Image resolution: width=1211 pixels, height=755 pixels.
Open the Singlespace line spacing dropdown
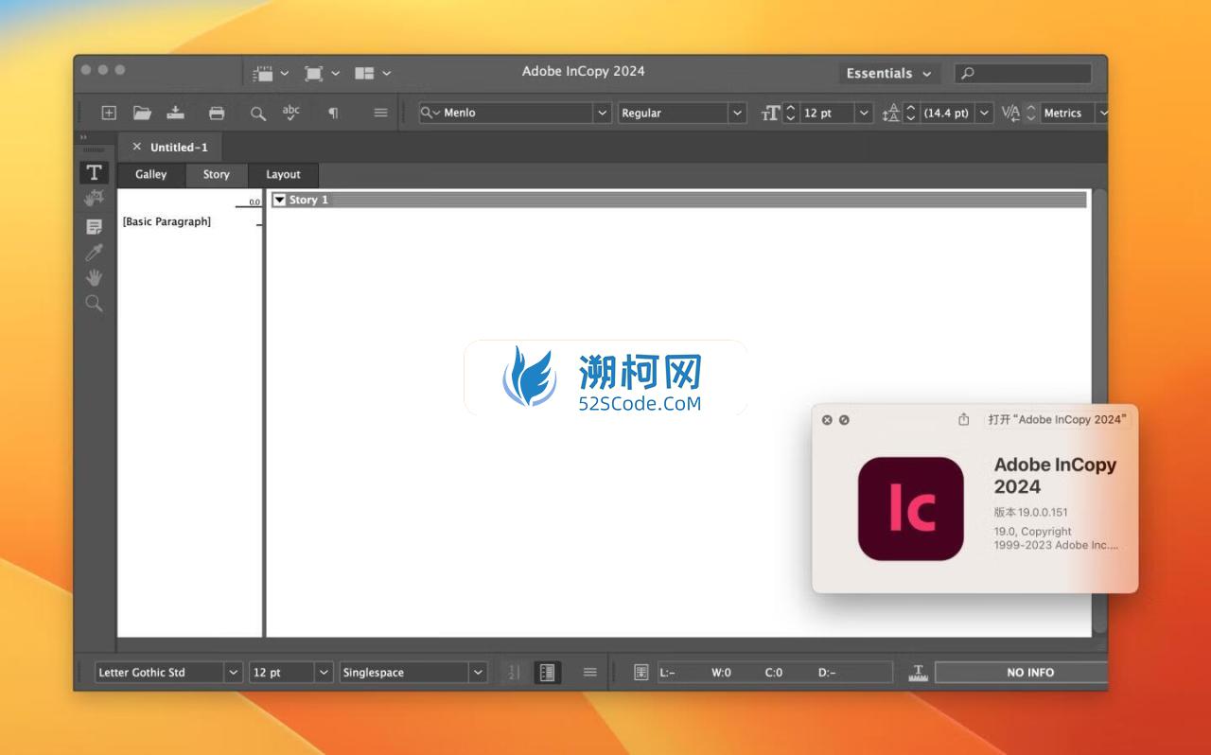click(x=477, y=673)
